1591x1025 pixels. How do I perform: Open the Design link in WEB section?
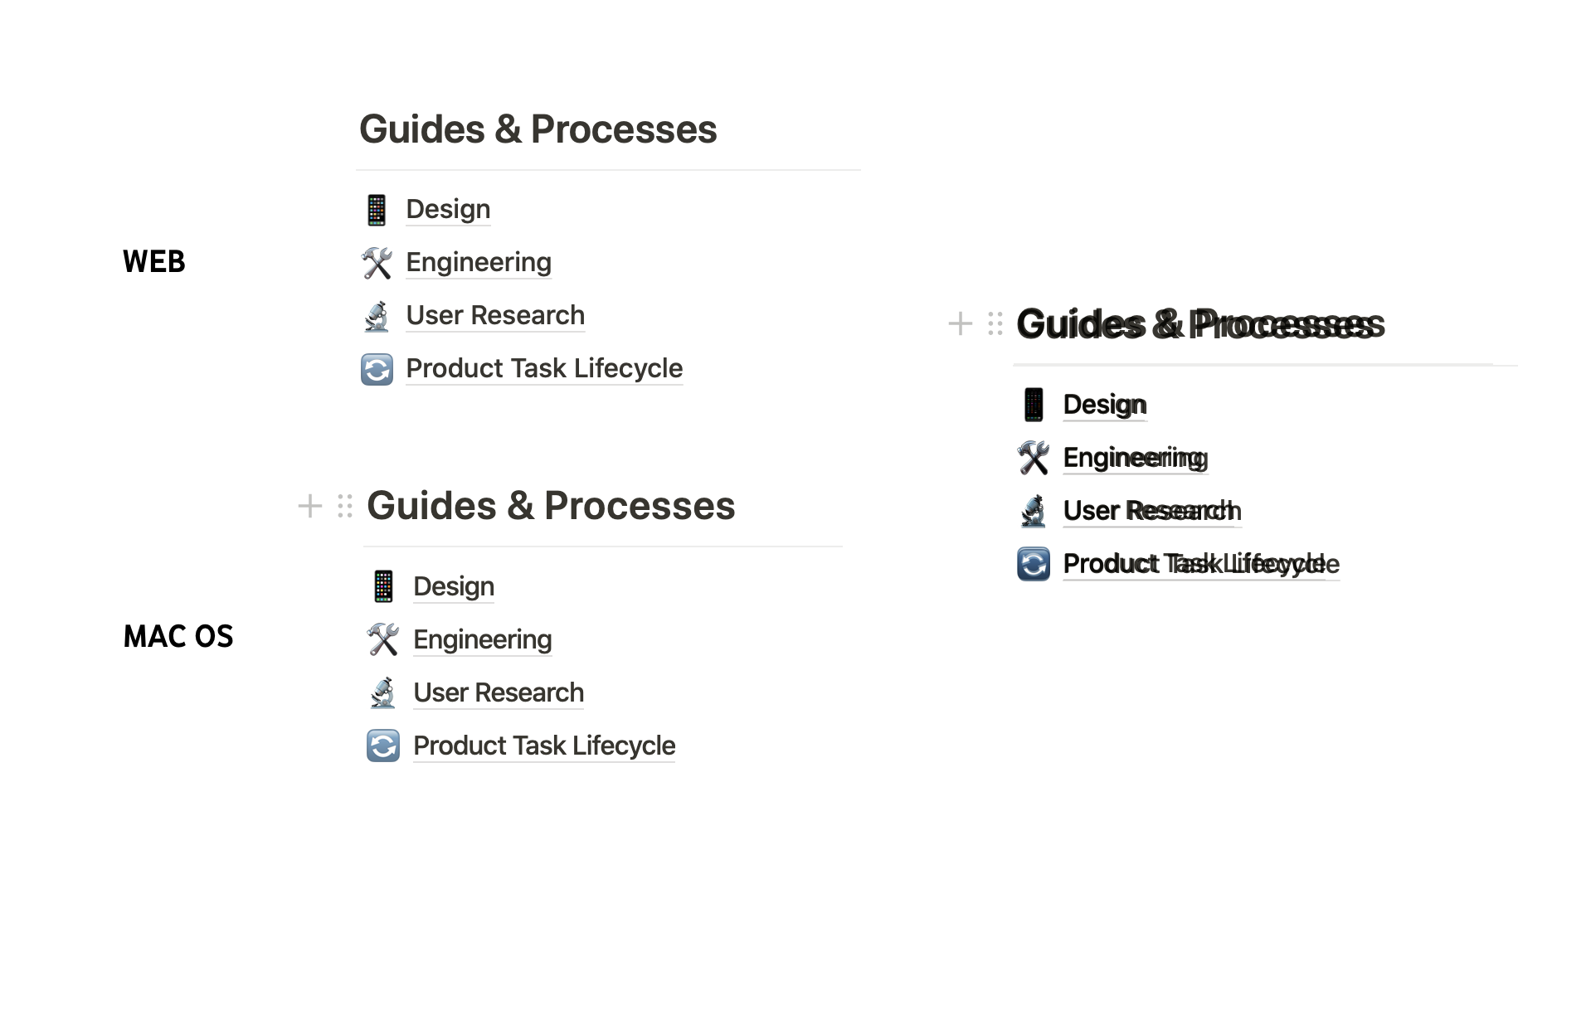[x=448, y=209]
